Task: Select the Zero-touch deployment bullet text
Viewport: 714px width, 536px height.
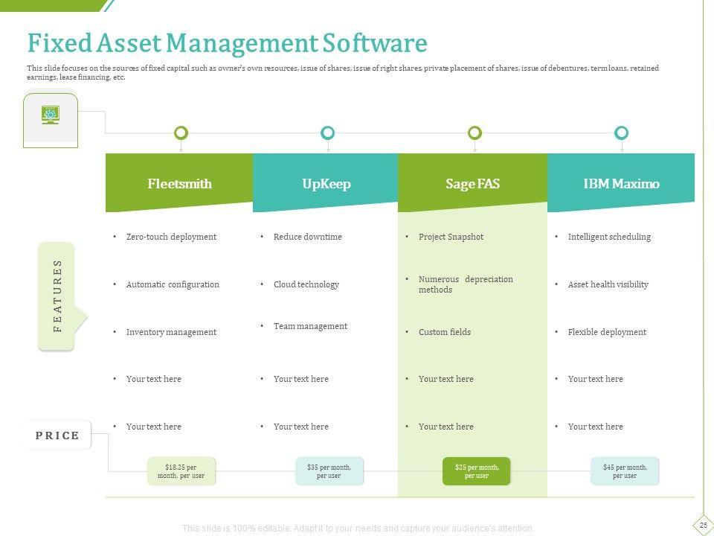Action: [171, 237]
